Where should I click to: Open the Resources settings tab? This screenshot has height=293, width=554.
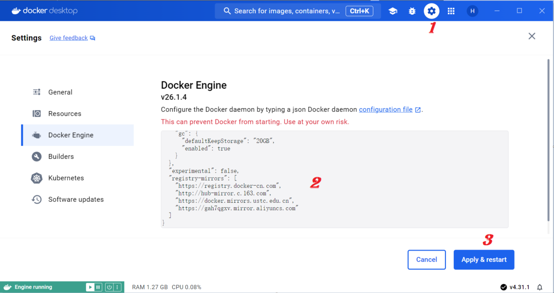[x=77, y=114]
